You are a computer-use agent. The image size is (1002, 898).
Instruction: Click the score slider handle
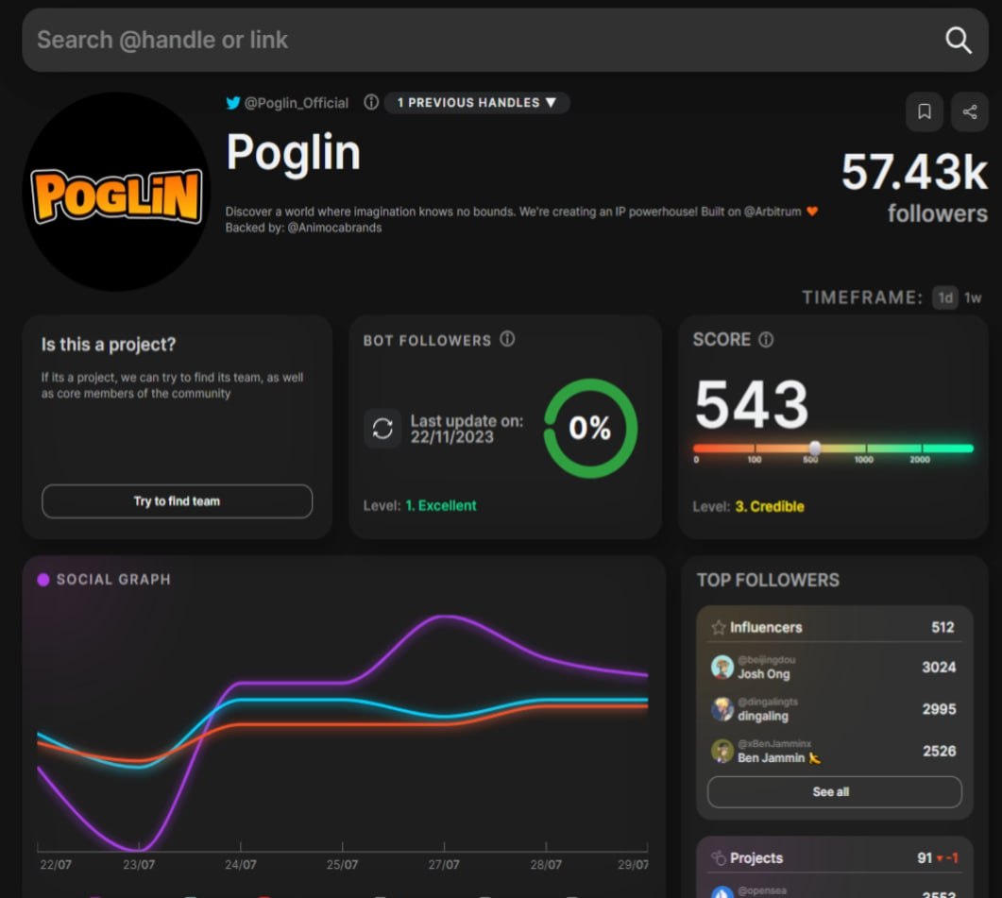[815, 448]
